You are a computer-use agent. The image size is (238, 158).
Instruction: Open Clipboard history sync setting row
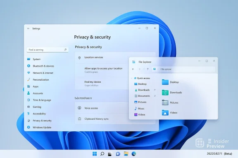pos(115,119)
